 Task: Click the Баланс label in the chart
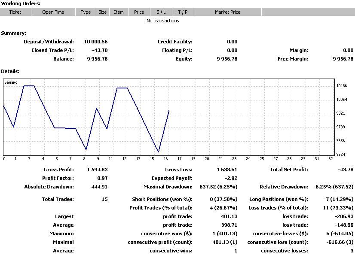pyautogui.click(x=10, y=82)
